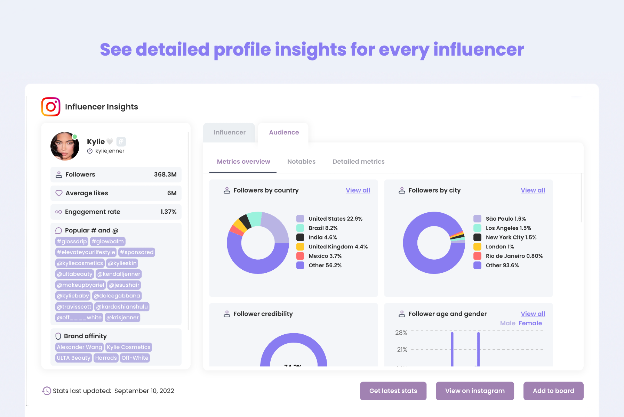Click the @ultabeauty mention tag
Viewport: 624px width, 417px height.
pos(74,274)
